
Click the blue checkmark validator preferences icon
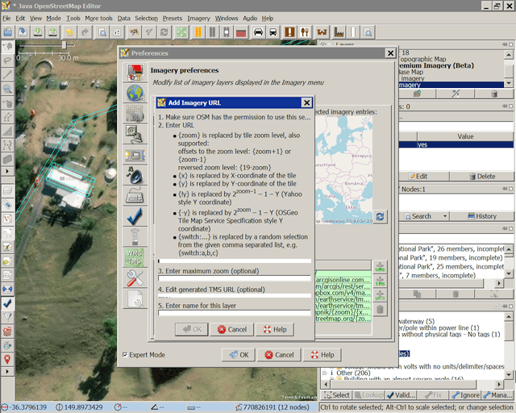click(135, 215)
